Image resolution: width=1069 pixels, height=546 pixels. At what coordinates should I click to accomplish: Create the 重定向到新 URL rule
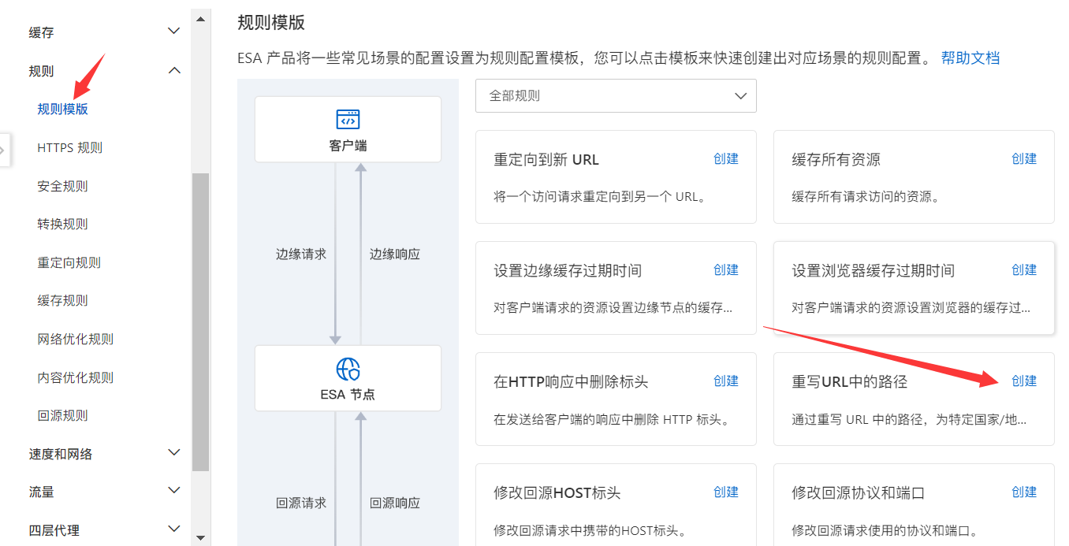click(726, 158)
